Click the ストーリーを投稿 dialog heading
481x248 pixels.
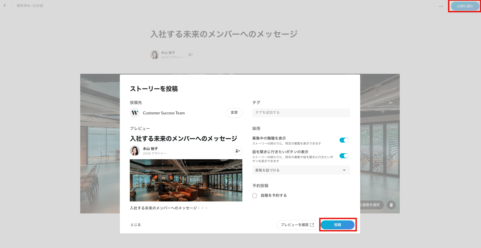pos(154,89)
